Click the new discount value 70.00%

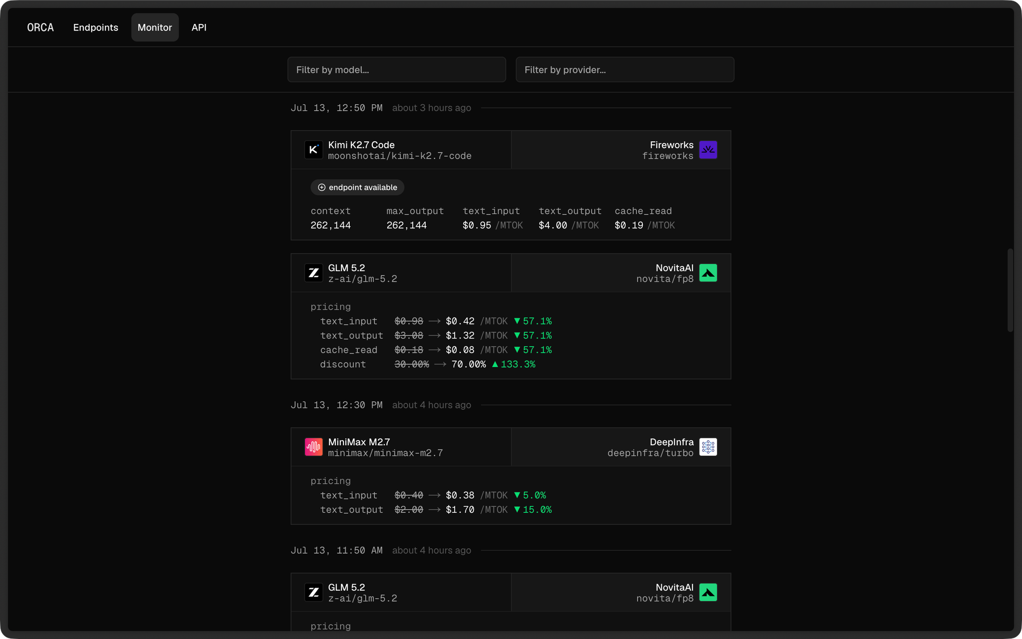pos(469,365)
